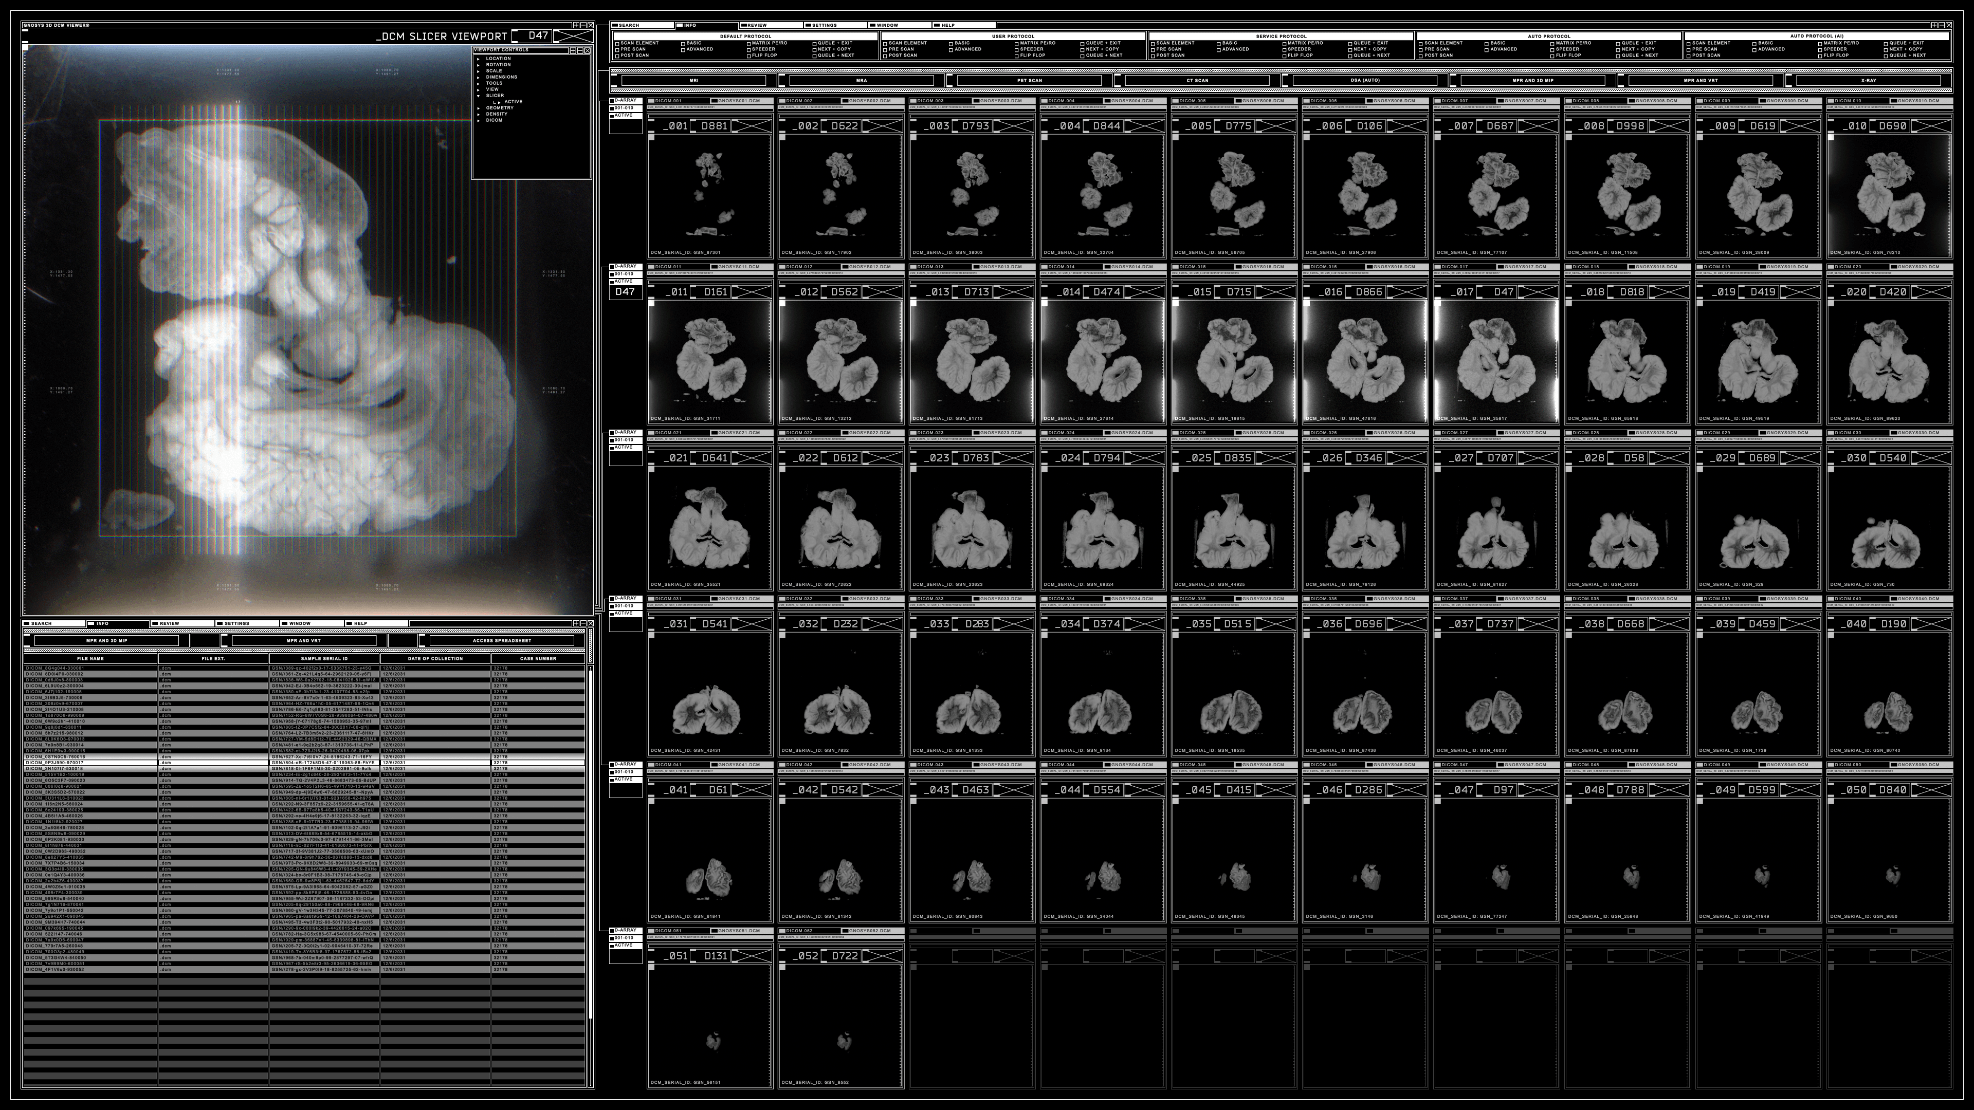Click the small square marker on slice _003

913,137
